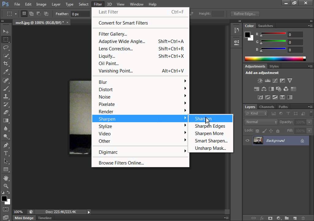This screenshot has width=314, height=221.
Task: Open the Fill dropdown arrow
Action: pos(309,131)
